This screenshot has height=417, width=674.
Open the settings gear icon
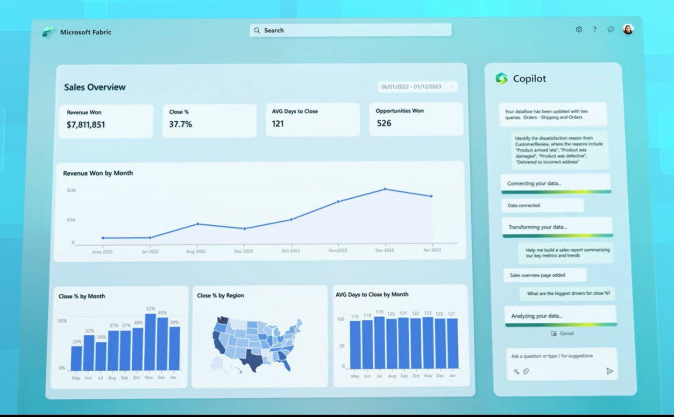coord(579,29)
